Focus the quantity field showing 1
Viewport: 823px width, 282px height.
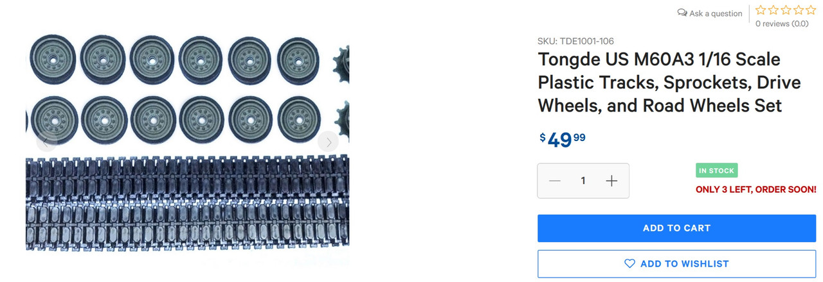[583, 181]
